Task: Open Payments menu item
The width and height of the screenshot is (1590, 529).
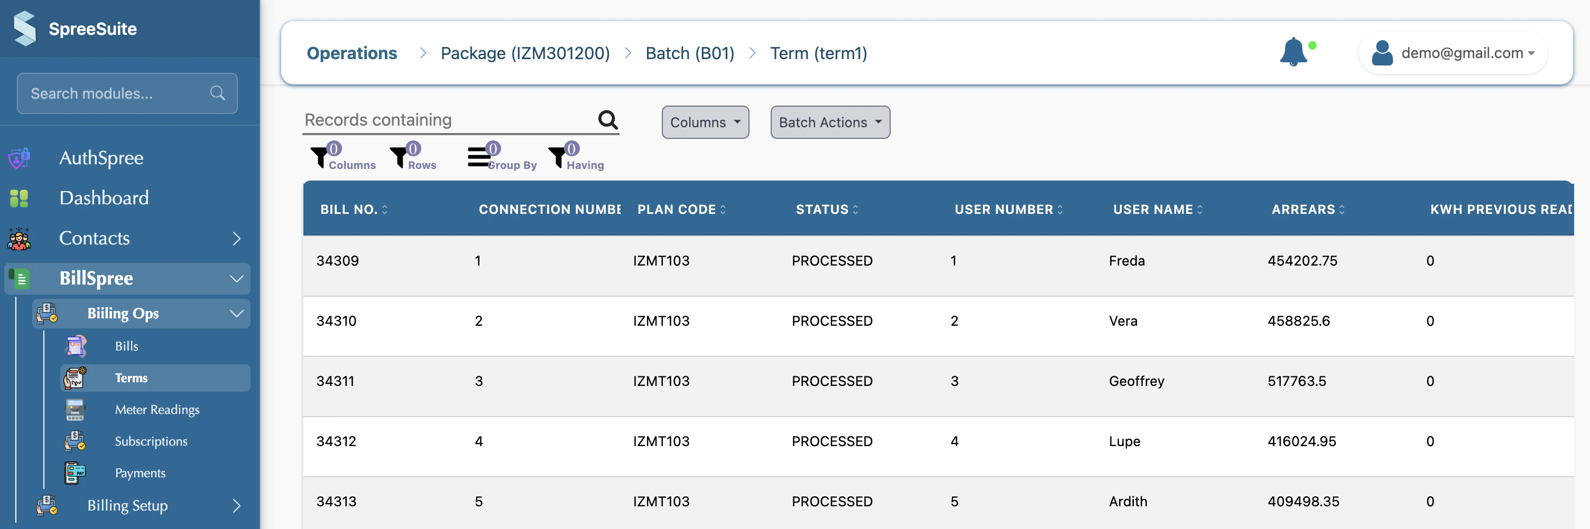Action: 140,474
